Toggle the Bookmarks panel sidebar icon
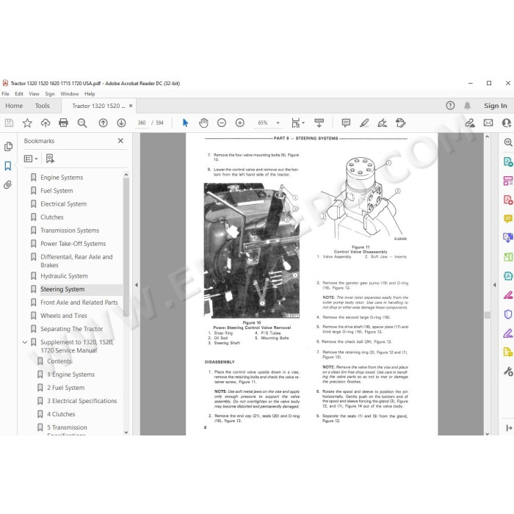This screenshot has width=514, height=514. pyautogui.click(x=8, y=166)
